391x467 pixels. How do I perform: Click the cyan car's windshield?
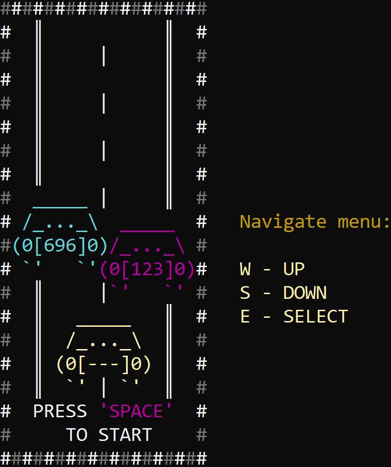[x=60, y=222]
